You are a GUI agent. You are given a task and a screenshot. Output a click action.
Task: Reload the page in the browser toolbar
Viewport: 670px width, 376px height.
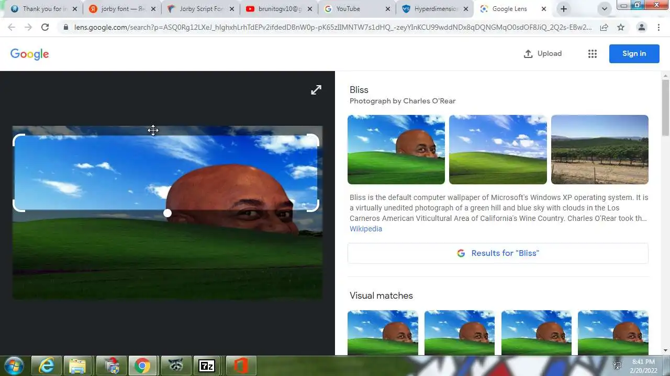click(45, 27)
